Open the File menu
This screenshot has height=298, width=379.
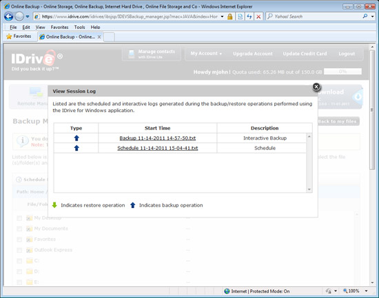[x=13, y=28]
